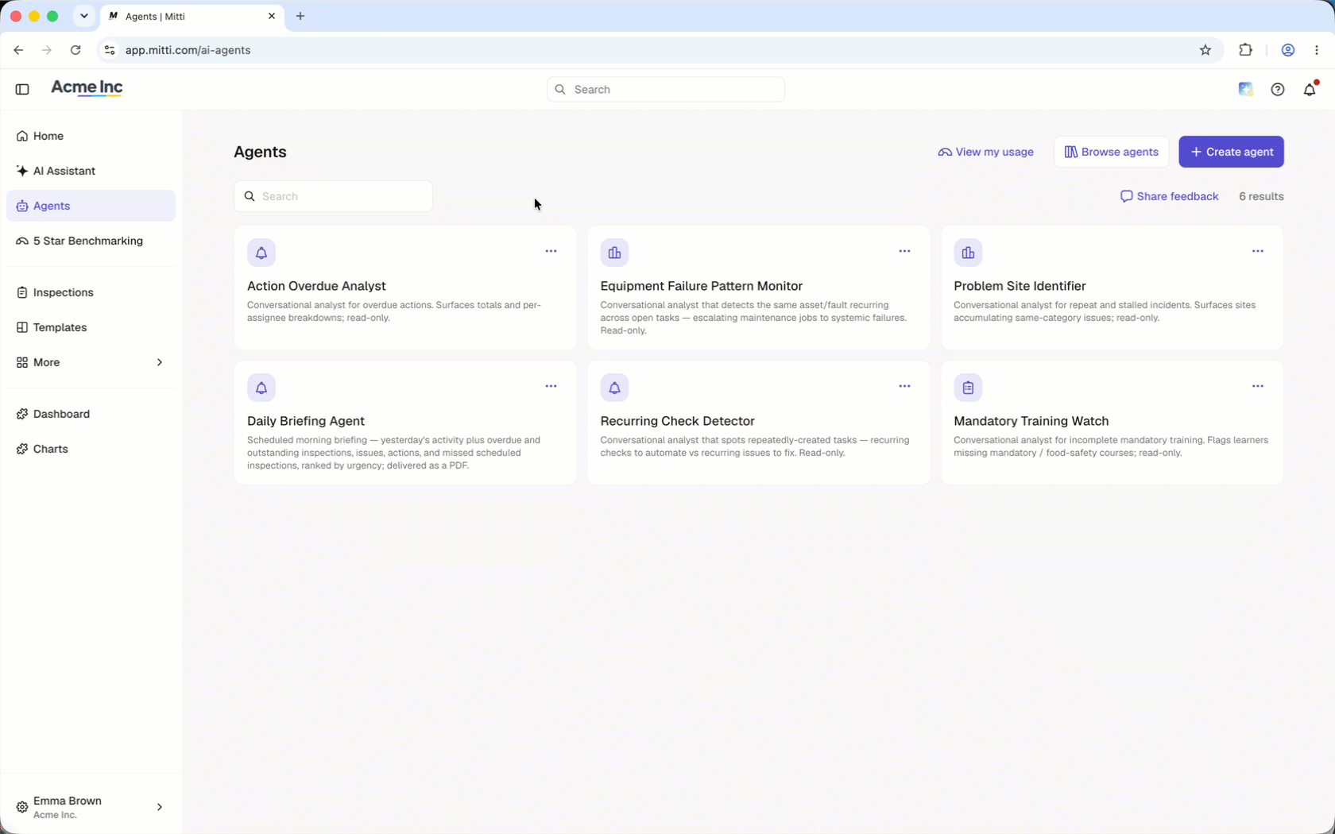Image resolution: width=1335 pixels, height=834 pixels.
Task: Click Create agent button
Action: (1231, 152)
